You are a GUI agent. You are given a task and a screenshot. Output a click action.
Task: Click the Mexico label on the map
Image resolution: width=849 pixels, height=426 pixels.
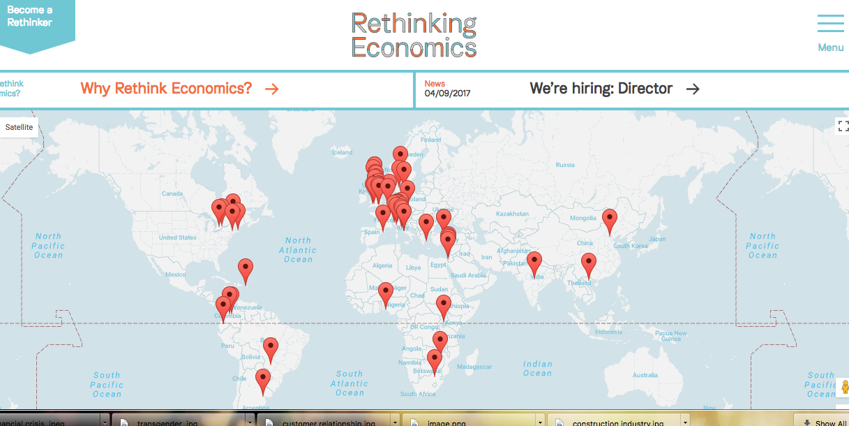pyautogui.click(x=176, y=274)
